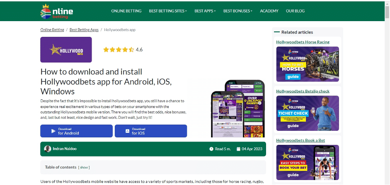Open the Online Betting menu item
The height and width of the screenshot is (185, 390).
click(x=126, y=11)
